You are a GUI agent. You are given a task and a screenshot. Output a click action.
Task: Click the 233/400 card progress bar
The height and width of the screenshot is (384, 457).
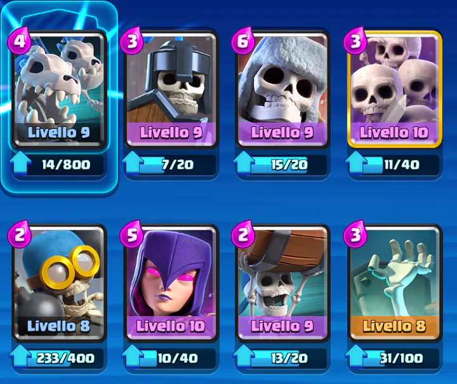[x=65, y=358]
